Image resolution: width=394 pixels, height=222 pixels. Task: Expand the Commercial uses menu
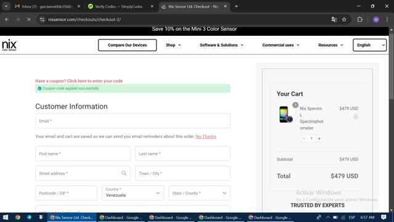[281, 45]
